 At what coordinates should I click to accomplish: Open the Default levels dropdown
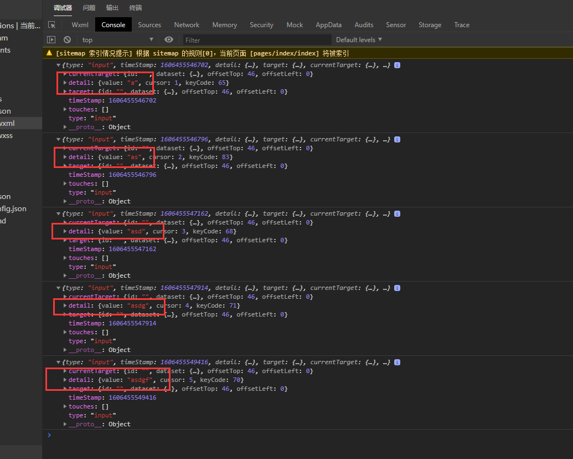pyautogui.click(x=359, y=39)
